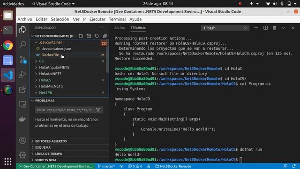Open the Source Control view

point(22,60)
